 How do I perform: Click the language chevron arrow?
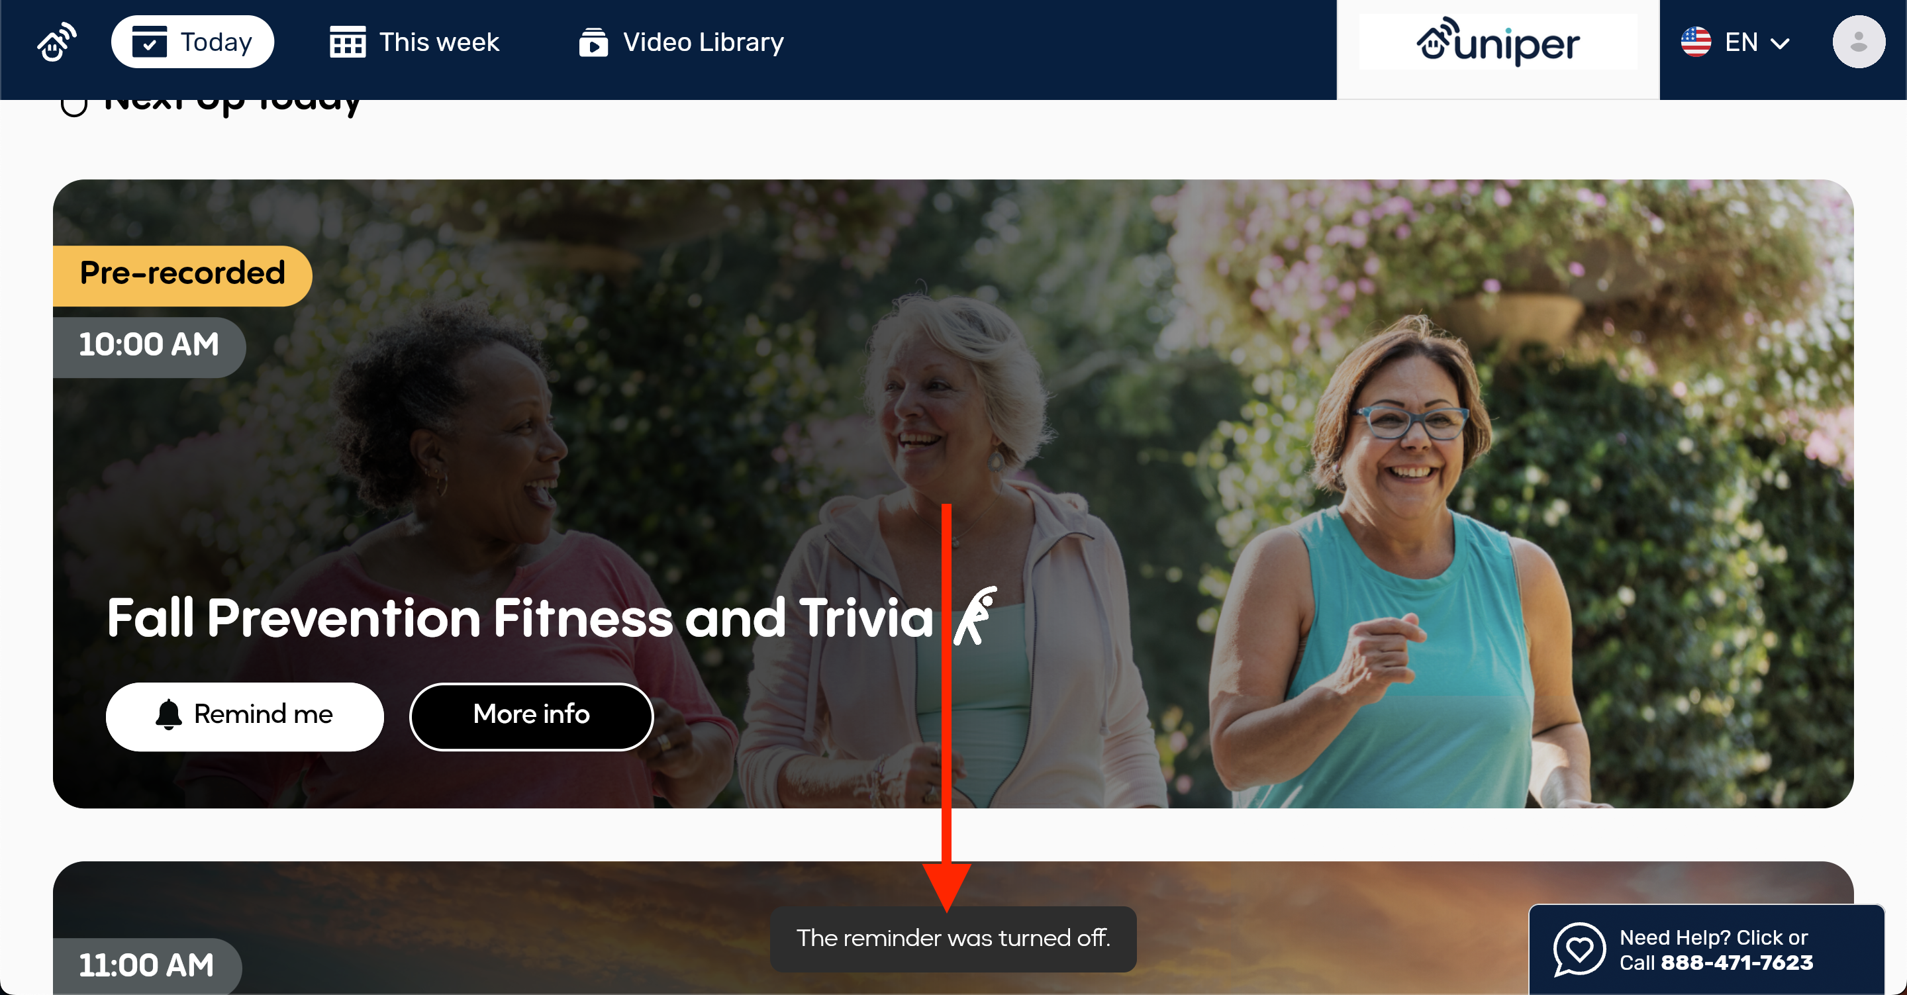[1780, 44]
